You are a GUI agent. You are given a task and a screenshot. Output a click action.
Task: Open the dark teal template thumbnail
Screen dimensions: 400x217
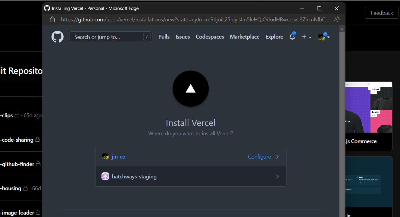pos(369,182)
